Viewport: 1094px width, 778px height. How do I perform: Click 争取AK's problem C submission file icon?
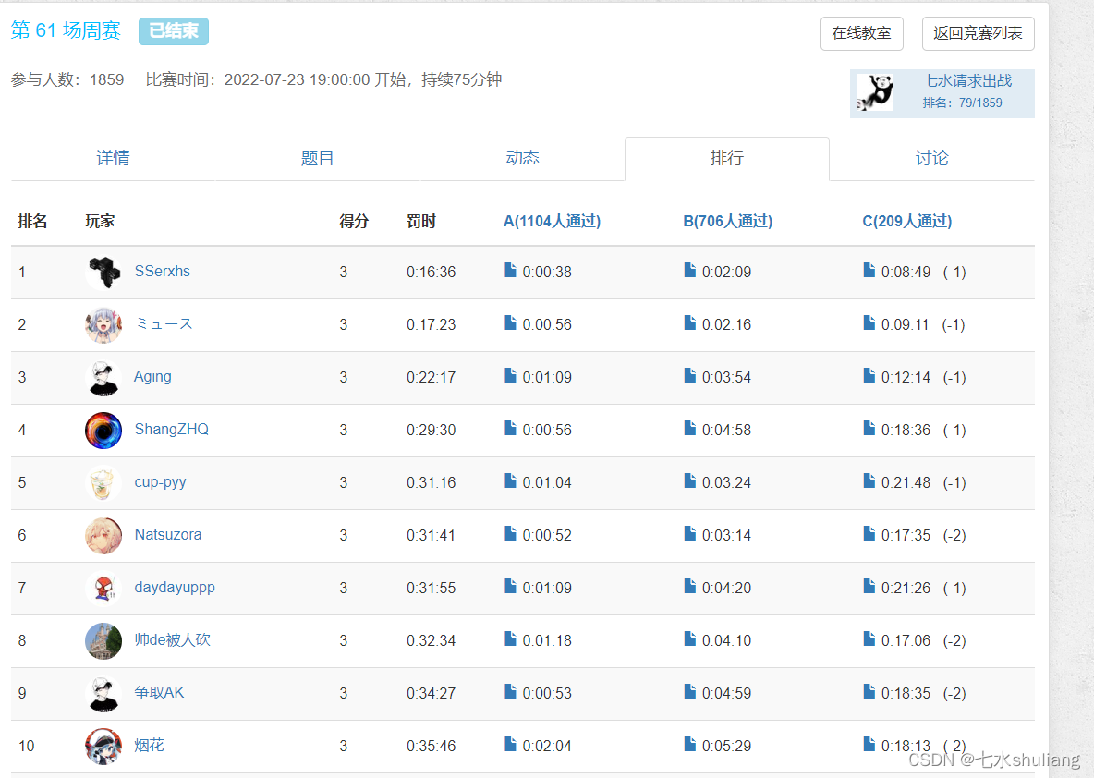(x=869, y=692)
